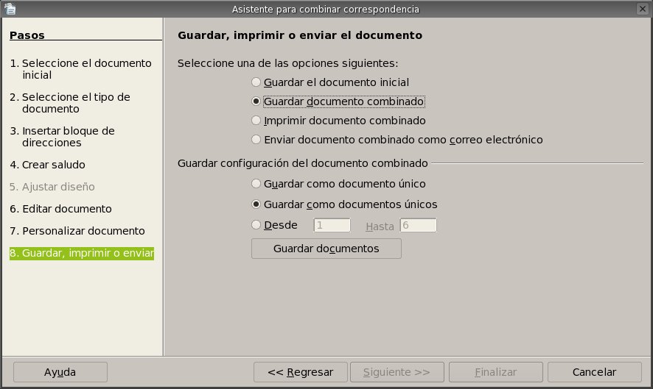Pick 'Enviar documento combinado como correo electrónico'
Screen dimensions: 653x389
[256, 140]
